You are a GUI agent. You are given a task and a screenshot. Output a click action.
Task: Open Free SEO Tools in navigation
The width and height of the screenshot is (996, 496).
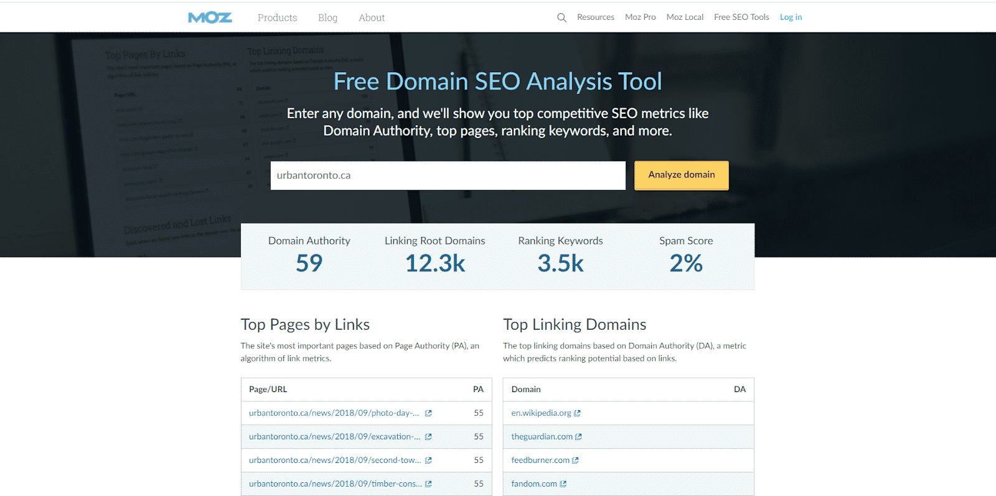click(x=741, y=17)
